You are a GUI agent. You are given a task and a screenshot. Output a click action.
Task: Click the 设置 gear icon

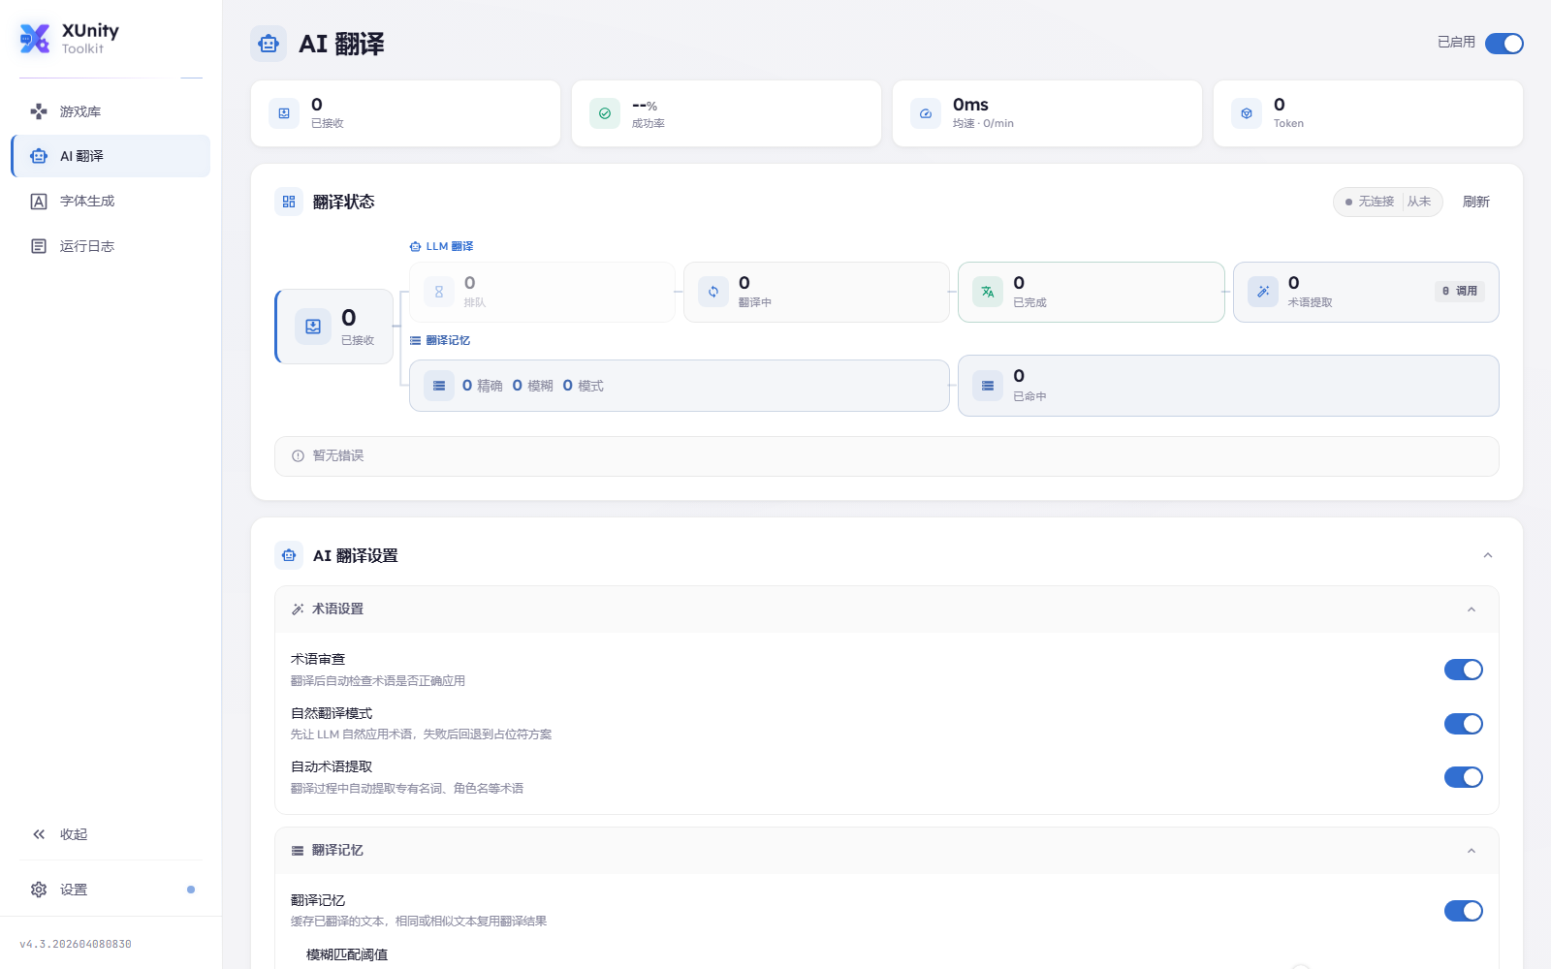click(x=39, y=890)
